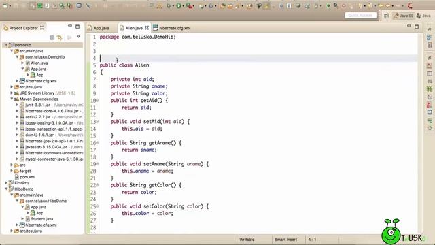The image size is (435, 245).
Task: Close the Project Explorer view
Action: point(42,28)
